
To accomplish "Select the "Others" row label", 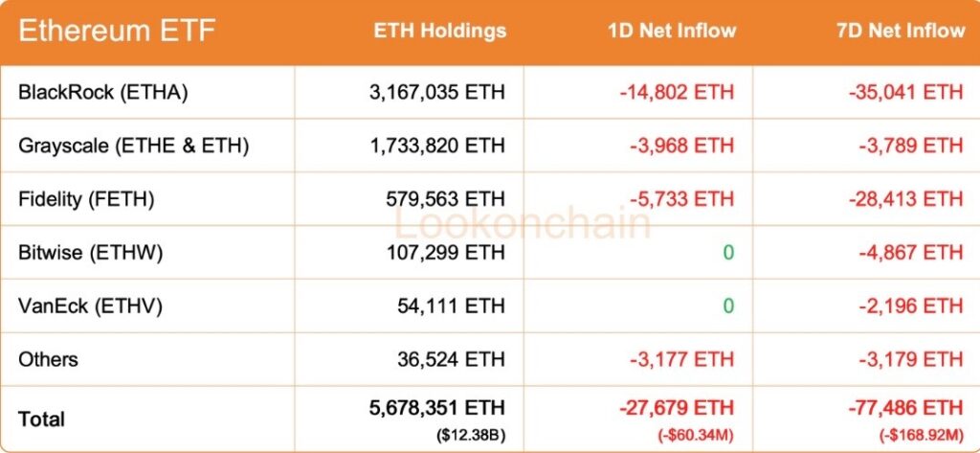I will click(x=48, y=360).
